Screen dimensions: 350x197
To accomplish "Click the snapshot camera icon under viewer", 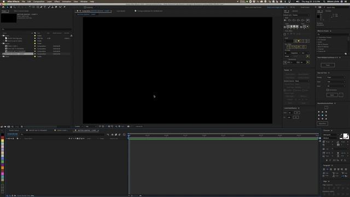I will (x=129, y=126).
